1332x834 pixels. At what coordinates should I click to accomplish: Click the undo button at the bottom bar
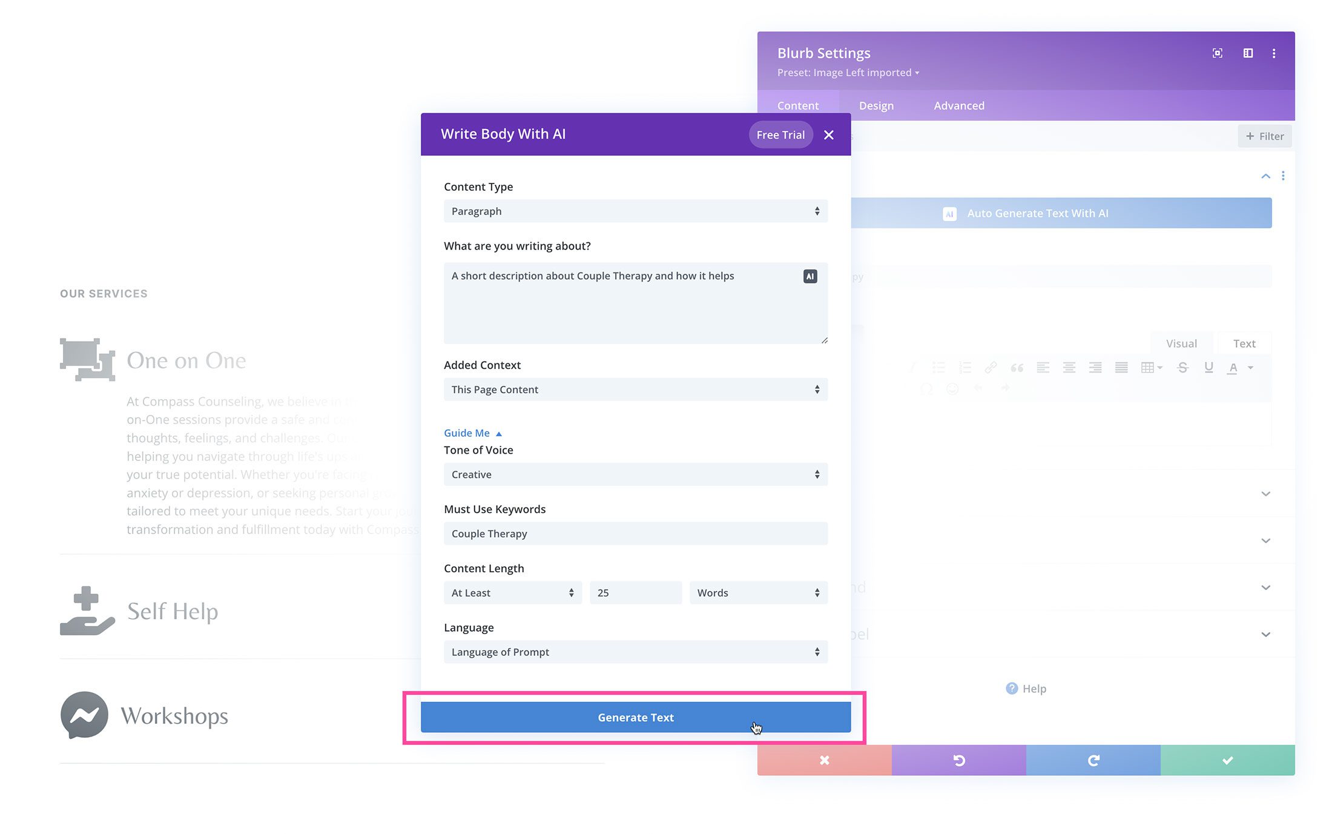pyautogui.click(x=958, y=760)
